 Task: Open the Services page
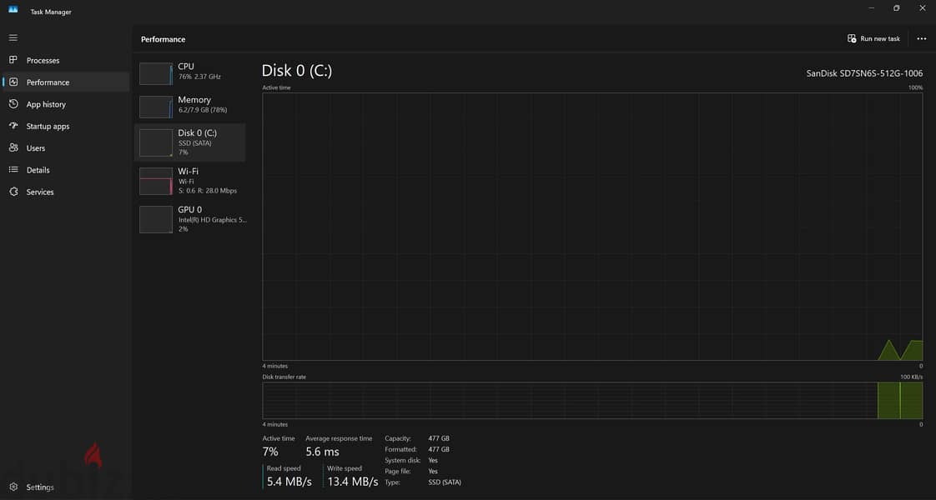click(40, 192)
